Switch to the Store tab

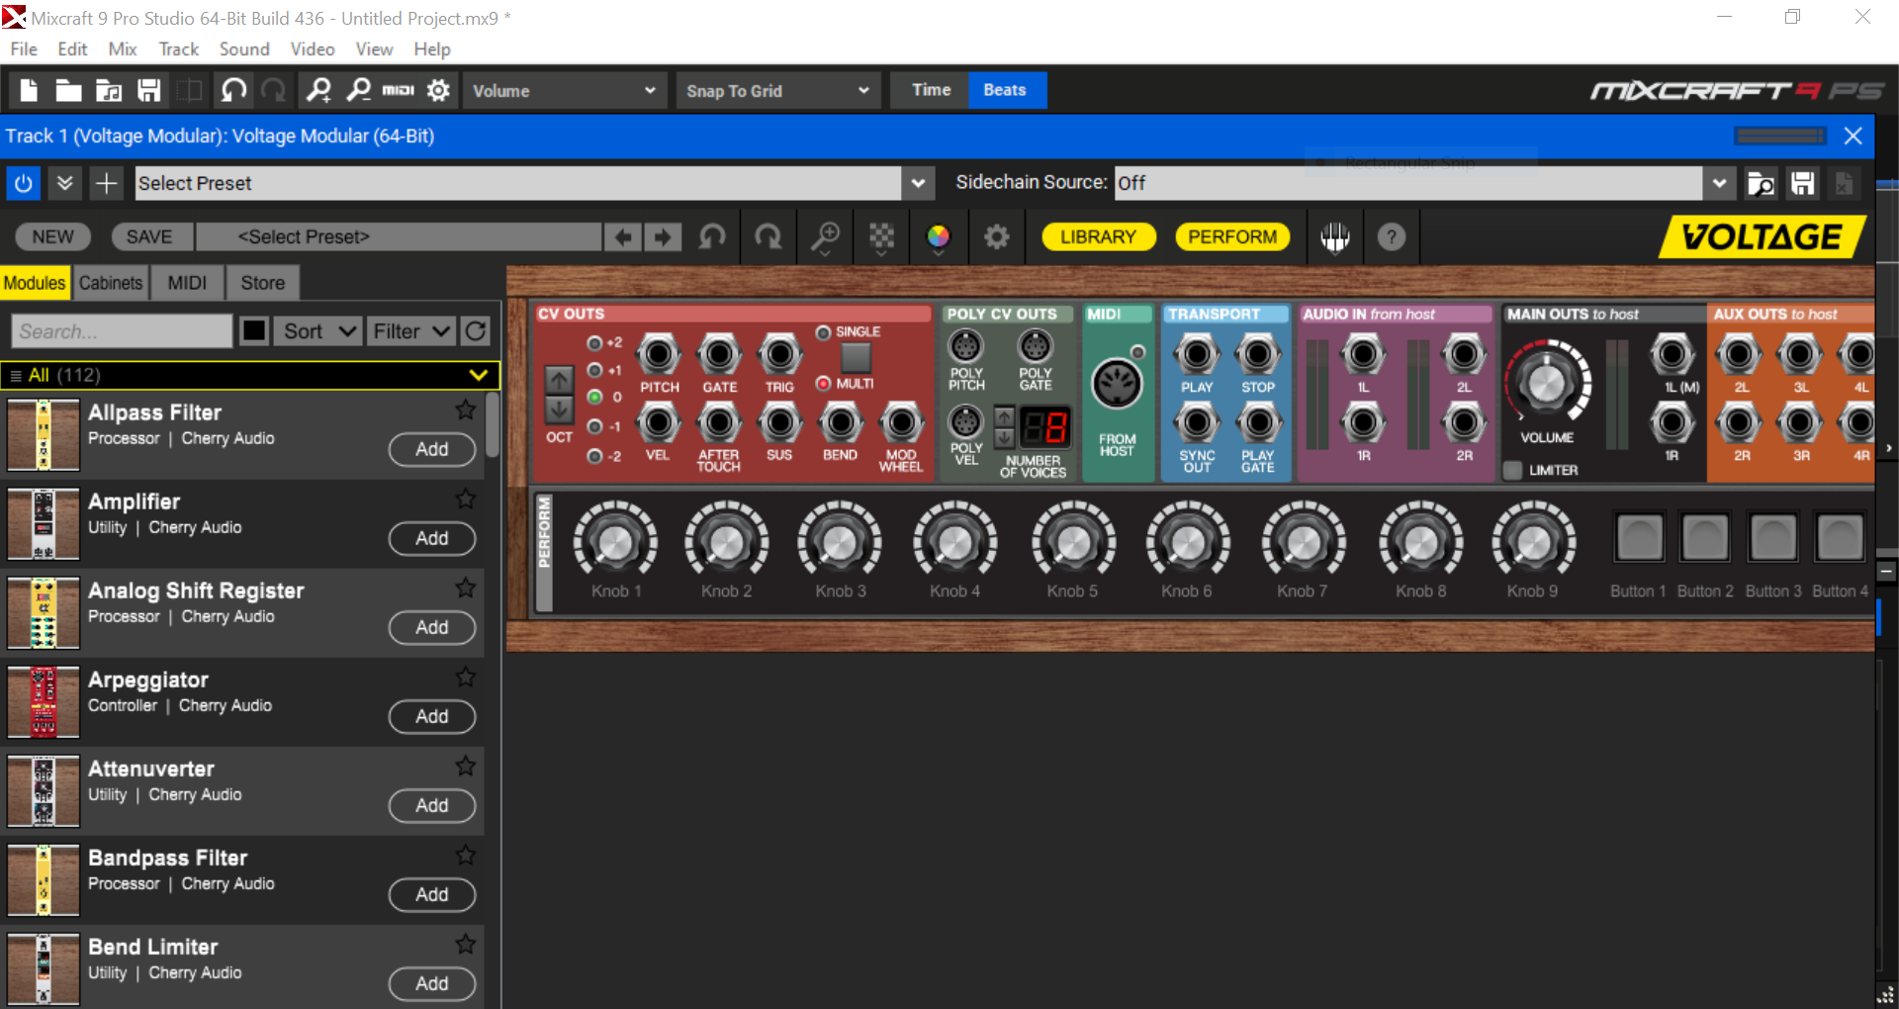point(263,283)
